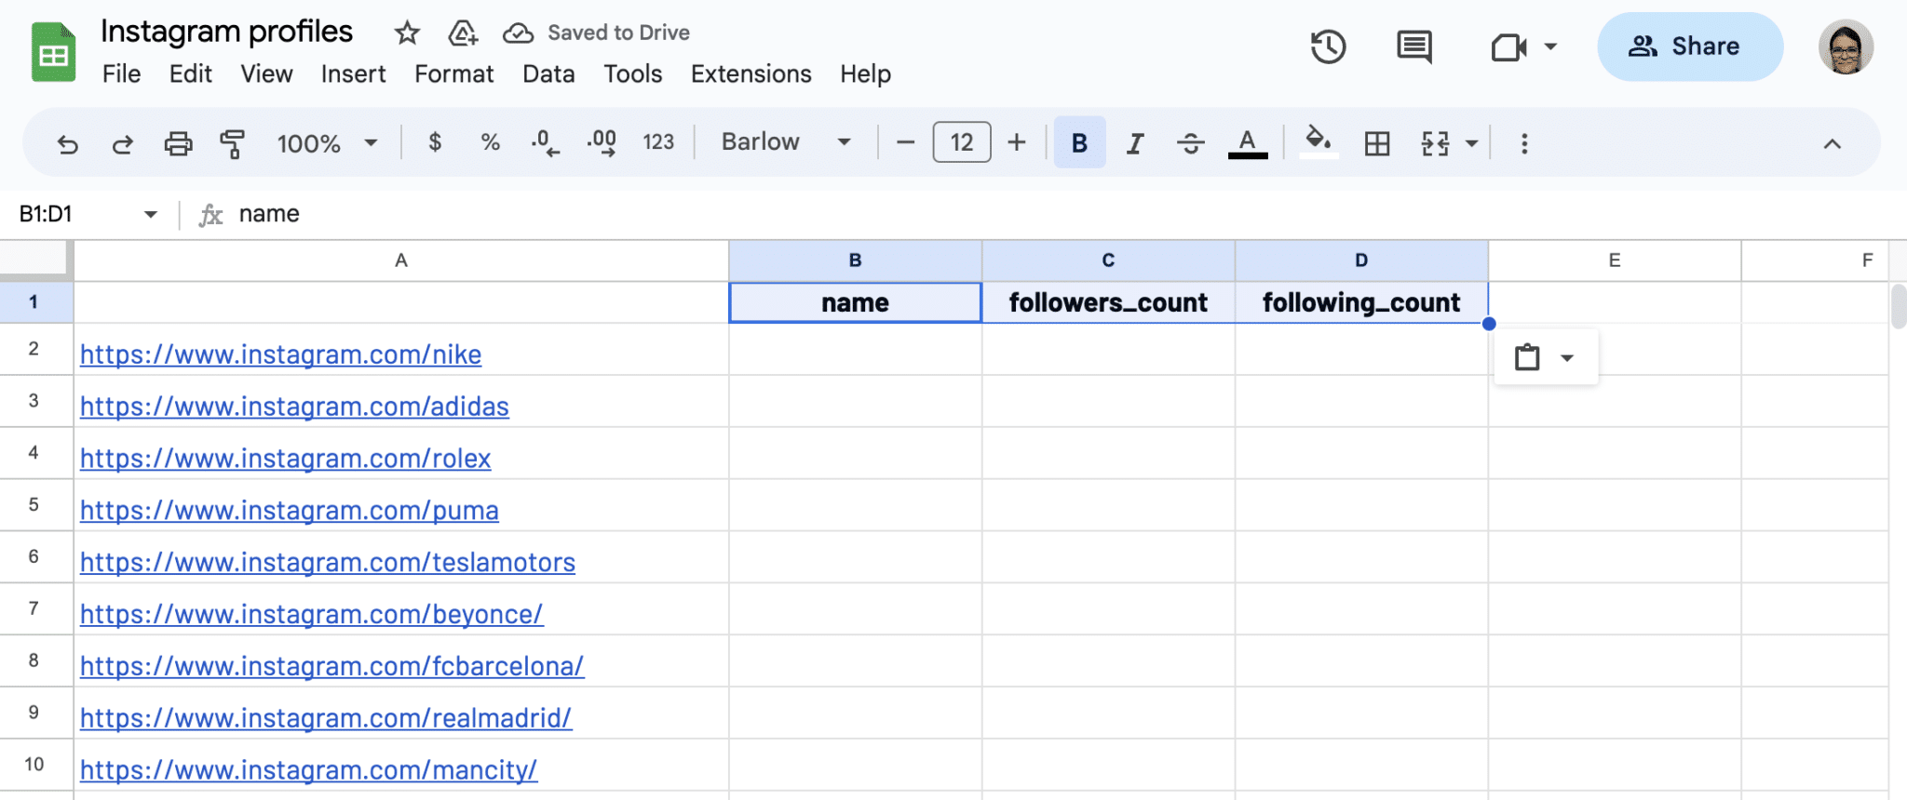Check the Saved to Drive cloud status
The image size is (1907, 800).
518,33
